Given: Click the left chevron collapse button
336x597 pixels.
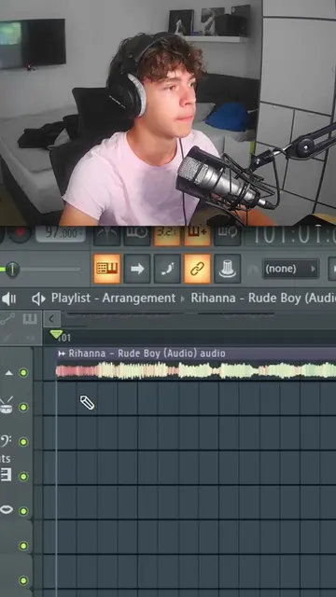Looking at the screenshot, I should [x=52, y=319].
